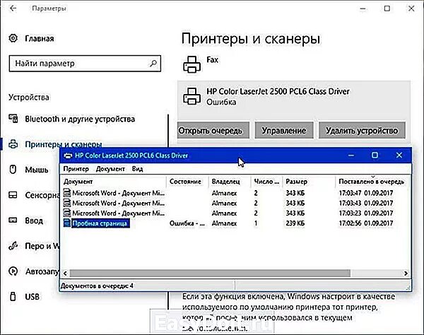Viewport: 424px width, 335px height.
Task: Click Документов в очереди: 4 status text
Action: [97, 286]
